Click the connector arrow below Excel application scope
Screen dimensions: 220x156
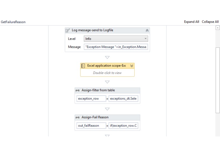coord(107,82)
